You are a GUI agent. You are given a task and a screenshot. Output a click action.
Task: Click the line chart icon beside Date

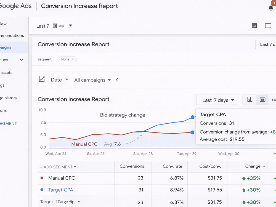click(x=42, y=79)
